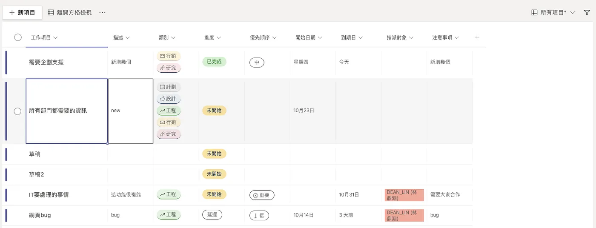Open the more options ellipsis menu
Image resolution: width=596 pixels, height=228 pixels.
tap(102, 13)
